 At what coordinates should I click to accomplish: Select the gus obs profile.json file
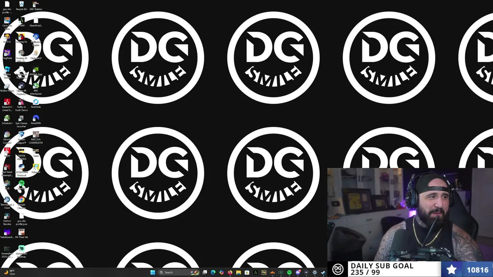point(22,219)
